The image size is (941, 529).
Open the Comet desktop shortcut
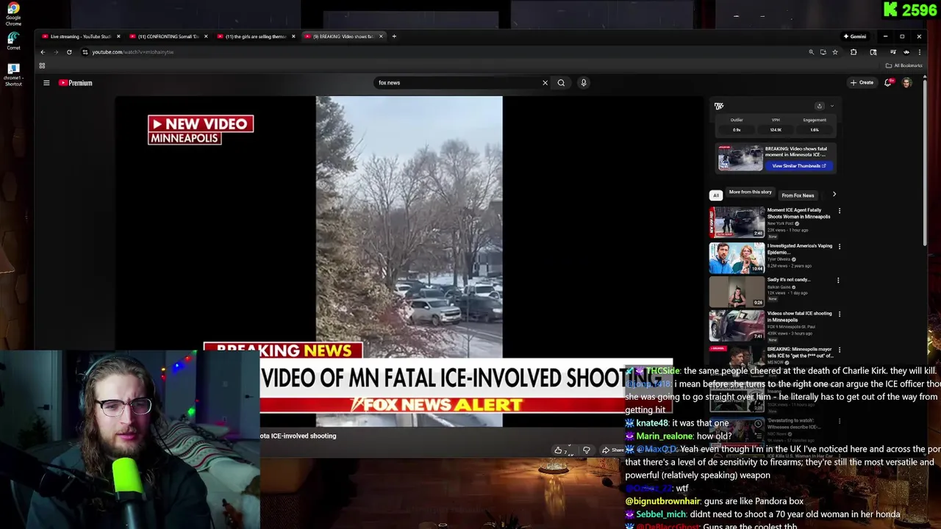(13, 41)
